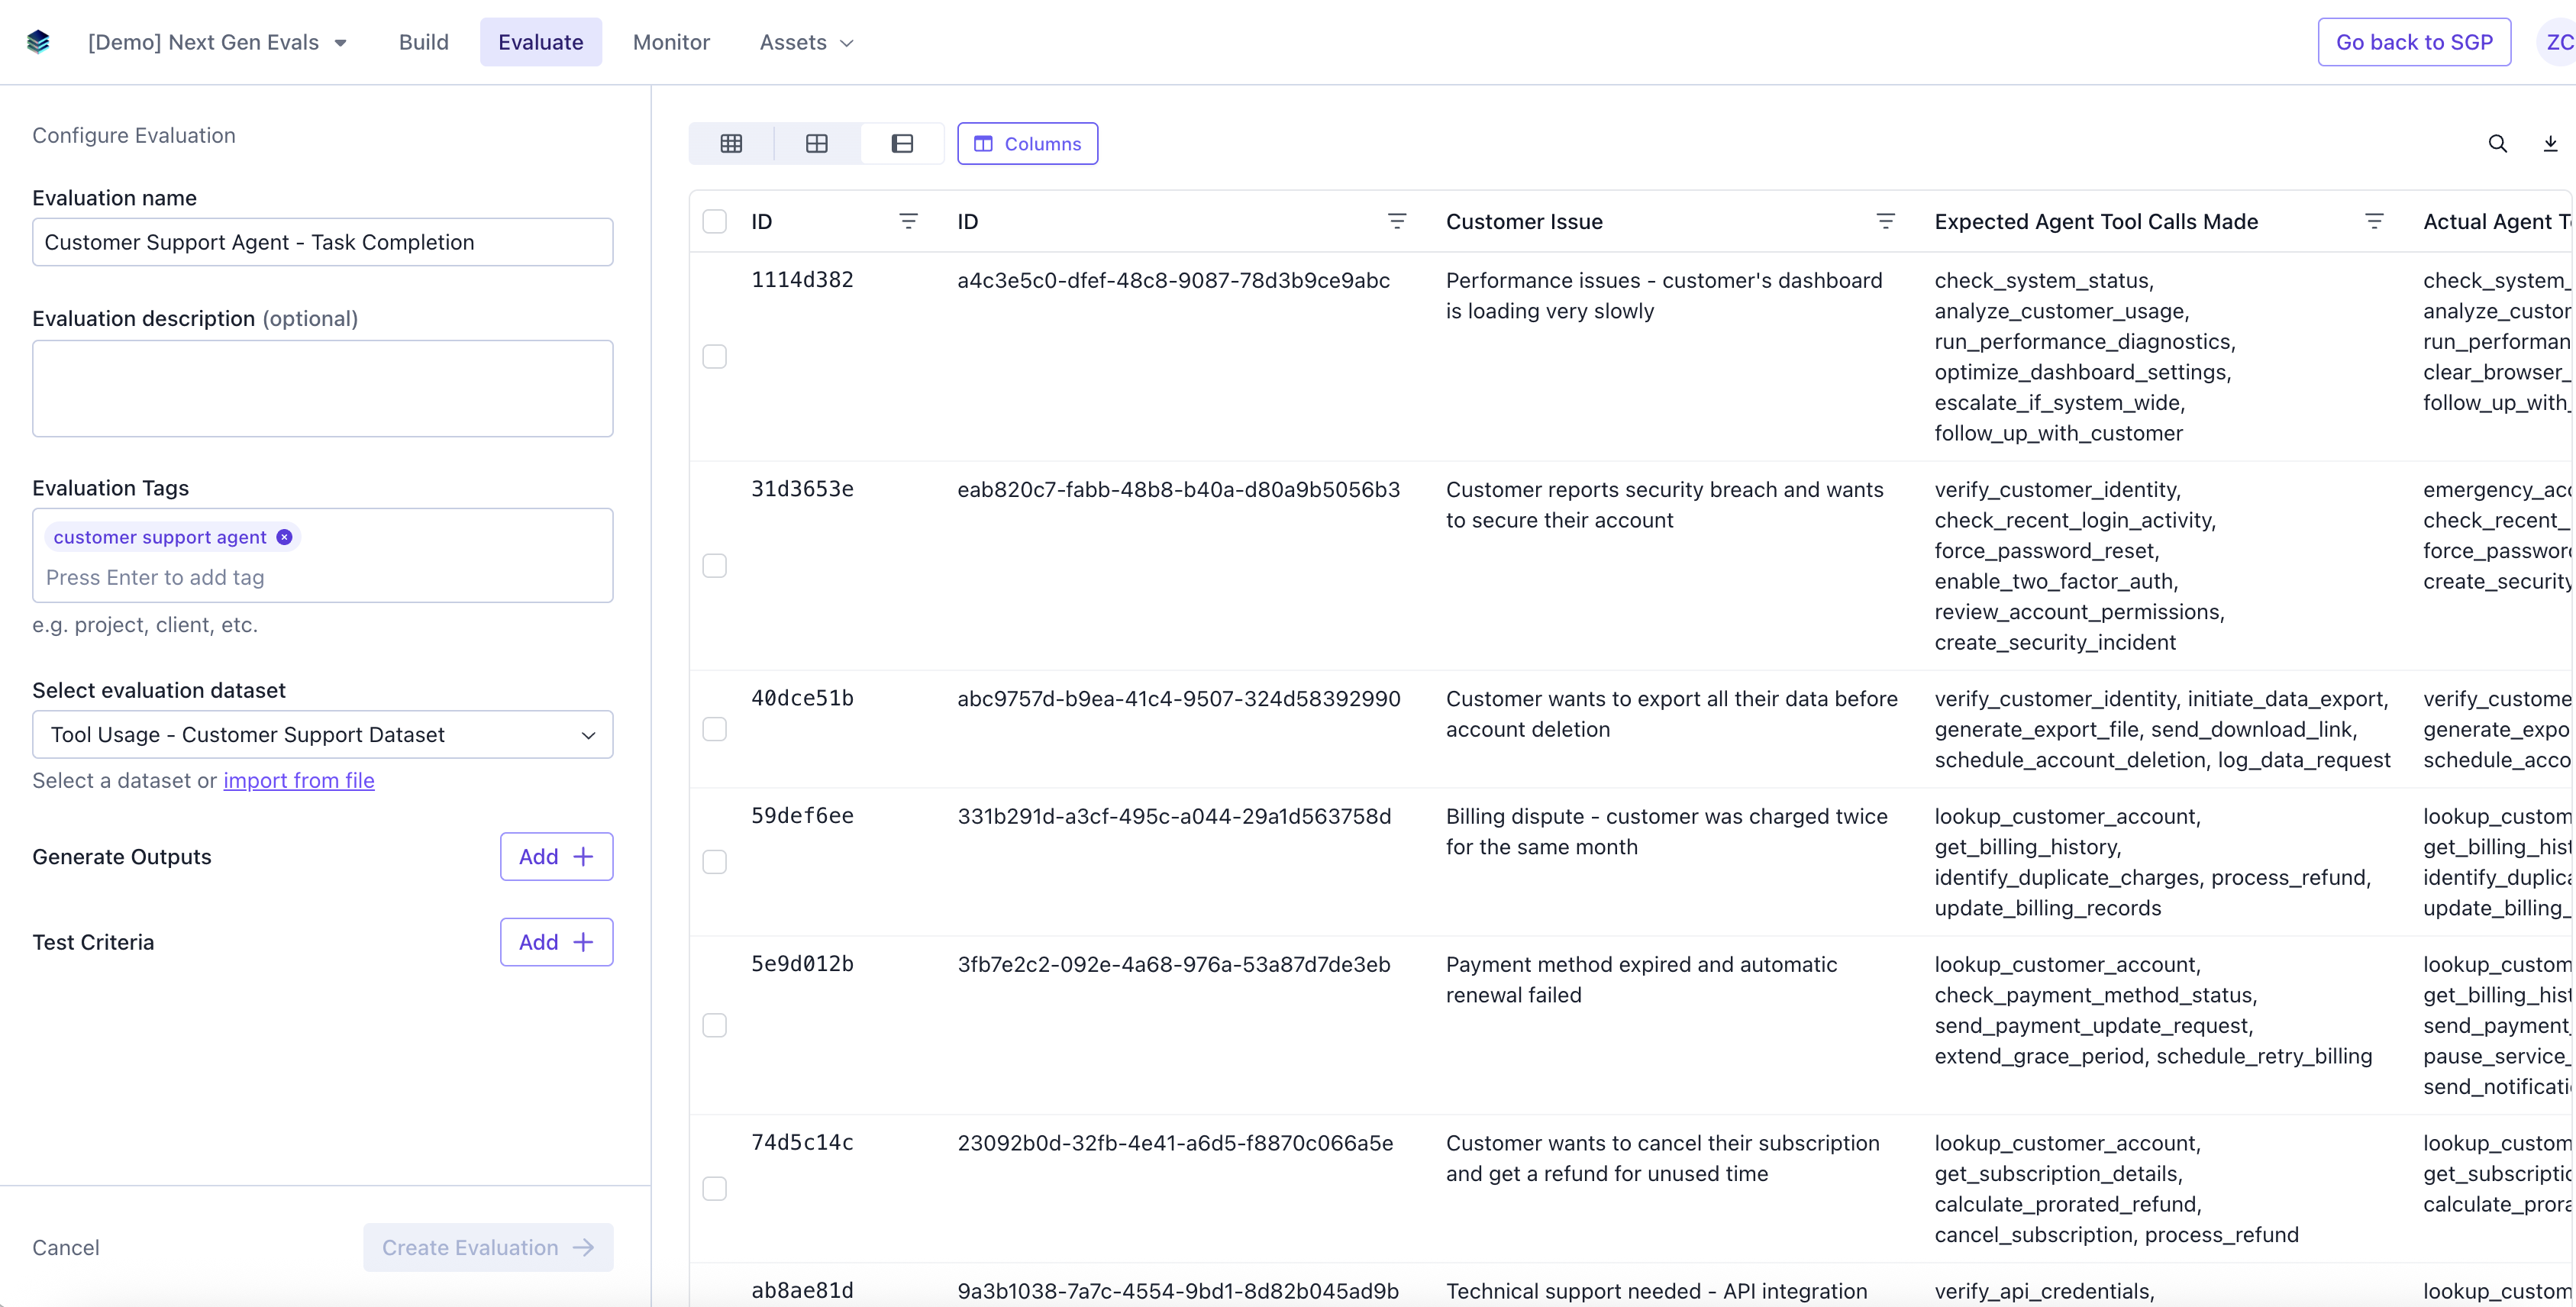Switch to the compact grid table view
The height and width of the screenshot is (1307, 2576).
[x=731, y=144]
